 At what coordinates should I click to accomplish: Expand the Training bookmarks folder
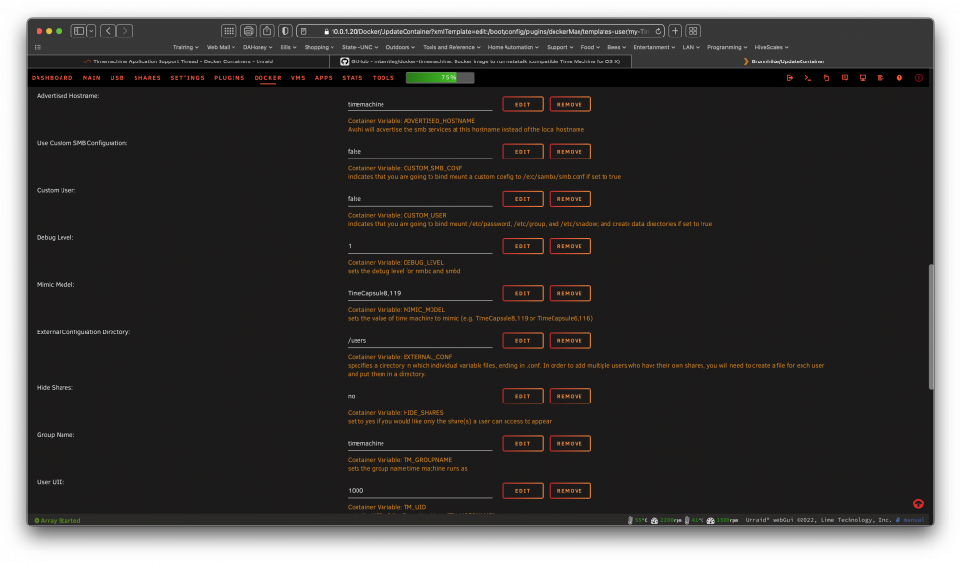185,47
